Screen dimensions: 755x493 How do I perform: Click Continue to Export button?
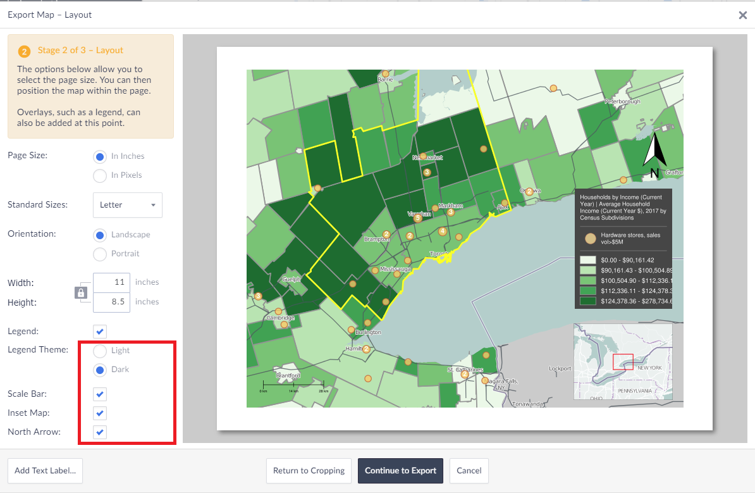[x=400, y=471]
